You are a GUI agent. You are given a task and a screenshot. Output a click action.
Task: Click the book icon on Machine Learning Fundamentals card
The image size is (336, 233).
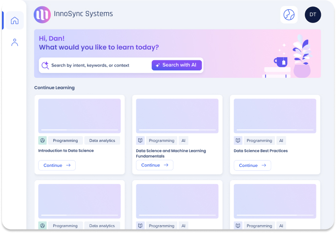[x=140, y=140]
